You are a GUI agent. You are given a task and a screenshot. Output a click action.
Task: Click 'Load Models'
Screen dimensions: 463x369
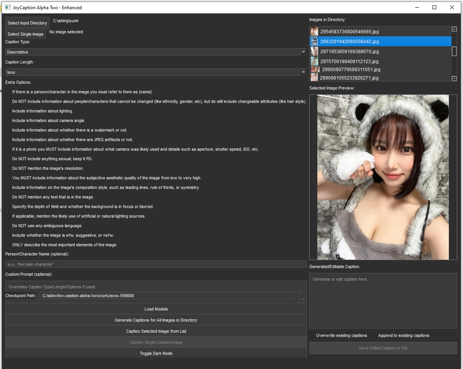(x=156, y=309)
